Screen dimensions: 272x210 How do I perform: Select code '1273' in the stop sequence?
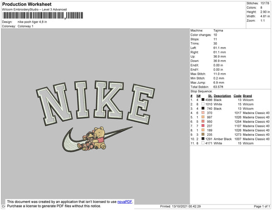(x=238, y=134)
